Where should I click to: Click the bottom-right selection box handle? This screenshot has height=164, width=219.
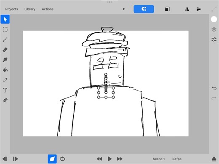click(x=113, y=97)
